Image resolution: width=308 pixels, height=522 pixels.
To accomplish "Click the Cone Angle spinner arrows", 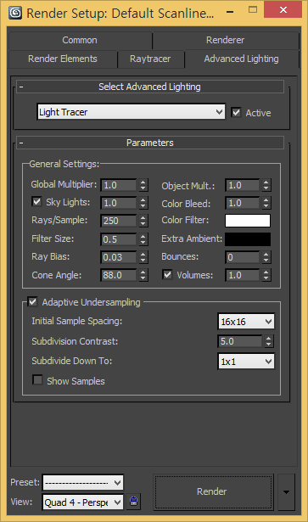I will pos(143,275).
